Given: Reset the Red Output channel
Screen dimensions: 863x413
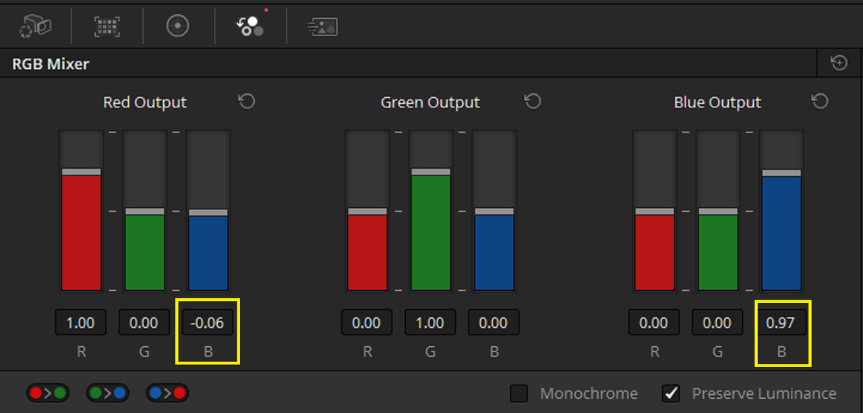Looking at the screenshot, I should pyautogui.click(x=247, y=102).
